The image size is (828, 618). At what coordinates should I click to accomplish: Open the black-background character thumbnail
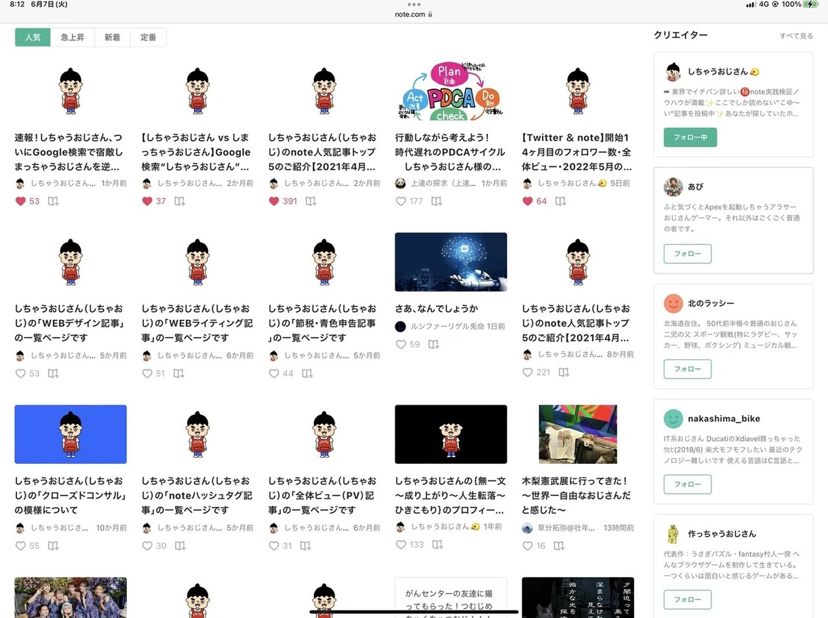[451, 434]
